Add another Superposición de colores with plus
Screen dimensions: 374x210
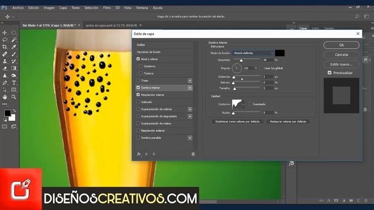[190, 109]
